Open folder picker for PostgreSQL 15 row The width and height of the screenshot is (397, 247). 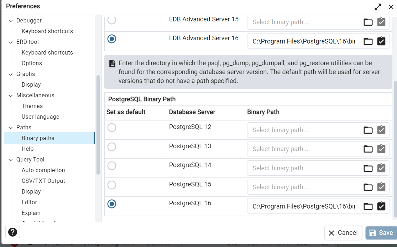point(368,187)
